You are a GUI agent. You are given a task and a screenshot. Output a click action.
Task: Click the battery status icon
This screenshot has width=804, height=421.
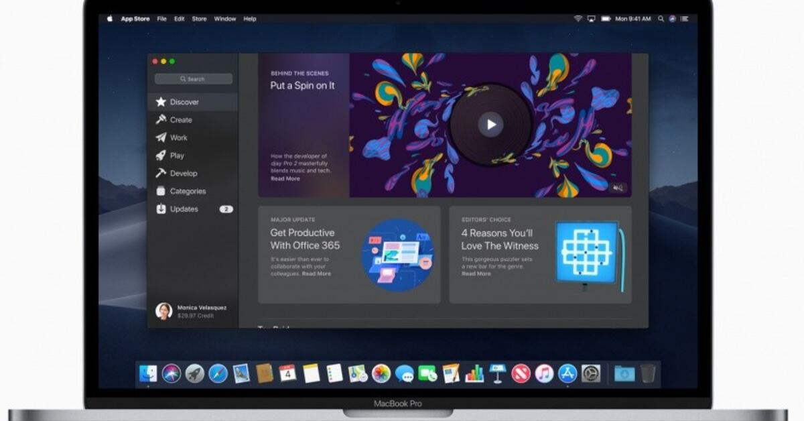(606, 19)
